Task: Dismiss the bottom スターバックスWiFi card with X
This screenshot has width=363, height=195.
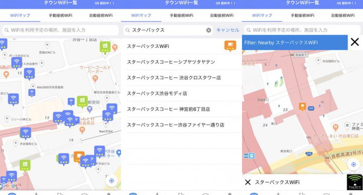Action: [248, 182]
